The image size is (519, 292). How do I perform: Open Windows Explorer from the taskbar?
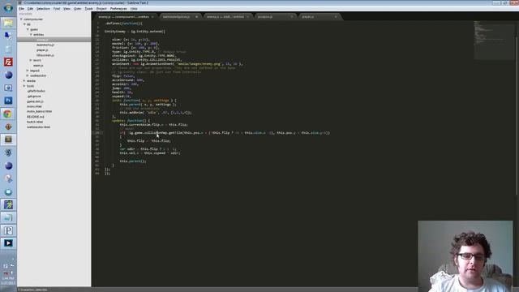pos(8,23)
